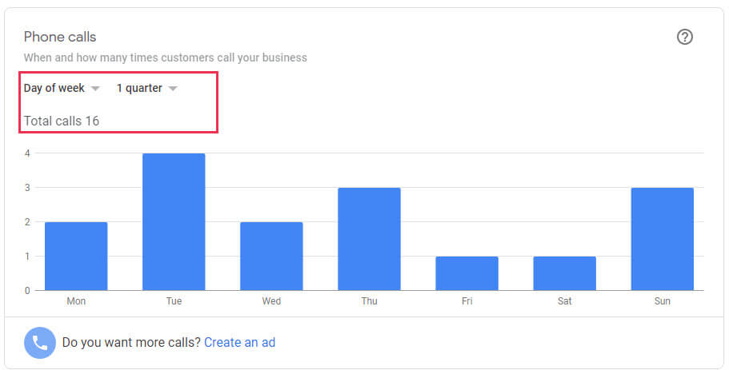Open the Create an ad link
The height and width of the screenshot is (370, 729).
pos(239,342)
